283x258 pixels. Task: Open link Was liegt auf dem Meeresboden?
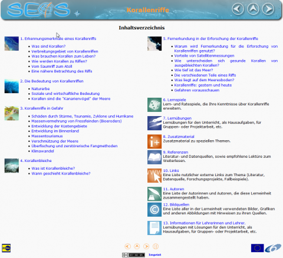(x=204, y=80)
